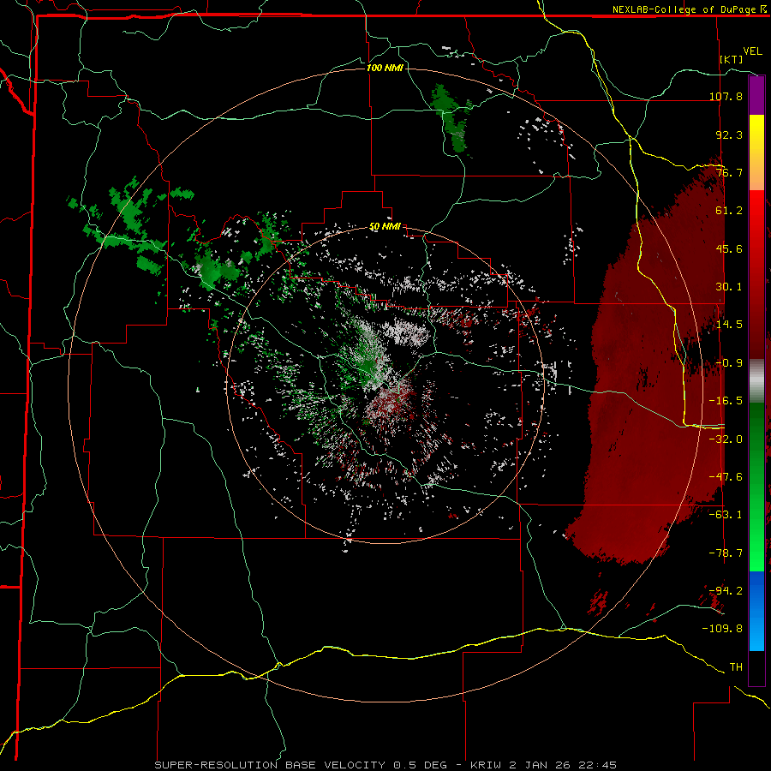Pick the green segment of the color bar

click(756, 487)
